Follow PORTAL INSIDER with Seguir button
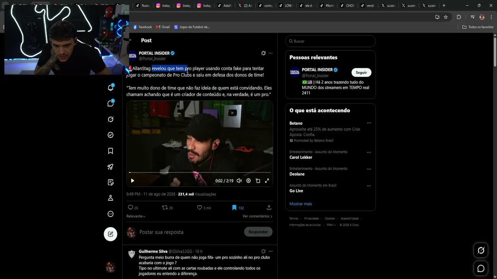This screenshot has height=279, width=497. pyautogui.click(x=361, y=72)
